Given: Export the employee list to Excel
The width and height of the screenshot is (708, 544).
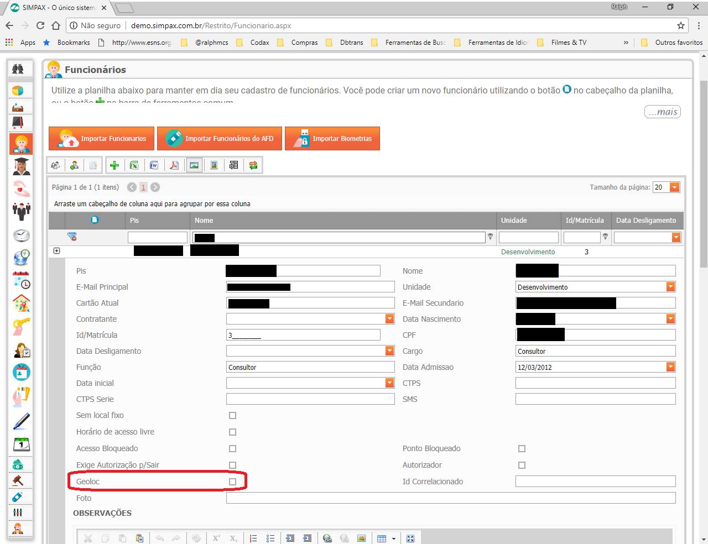Looking at the screenshot, I should (134, 165).
